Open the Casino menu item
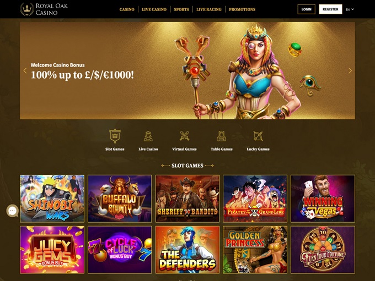This screenshot has height=281, width=375. (x=127, y=9)
